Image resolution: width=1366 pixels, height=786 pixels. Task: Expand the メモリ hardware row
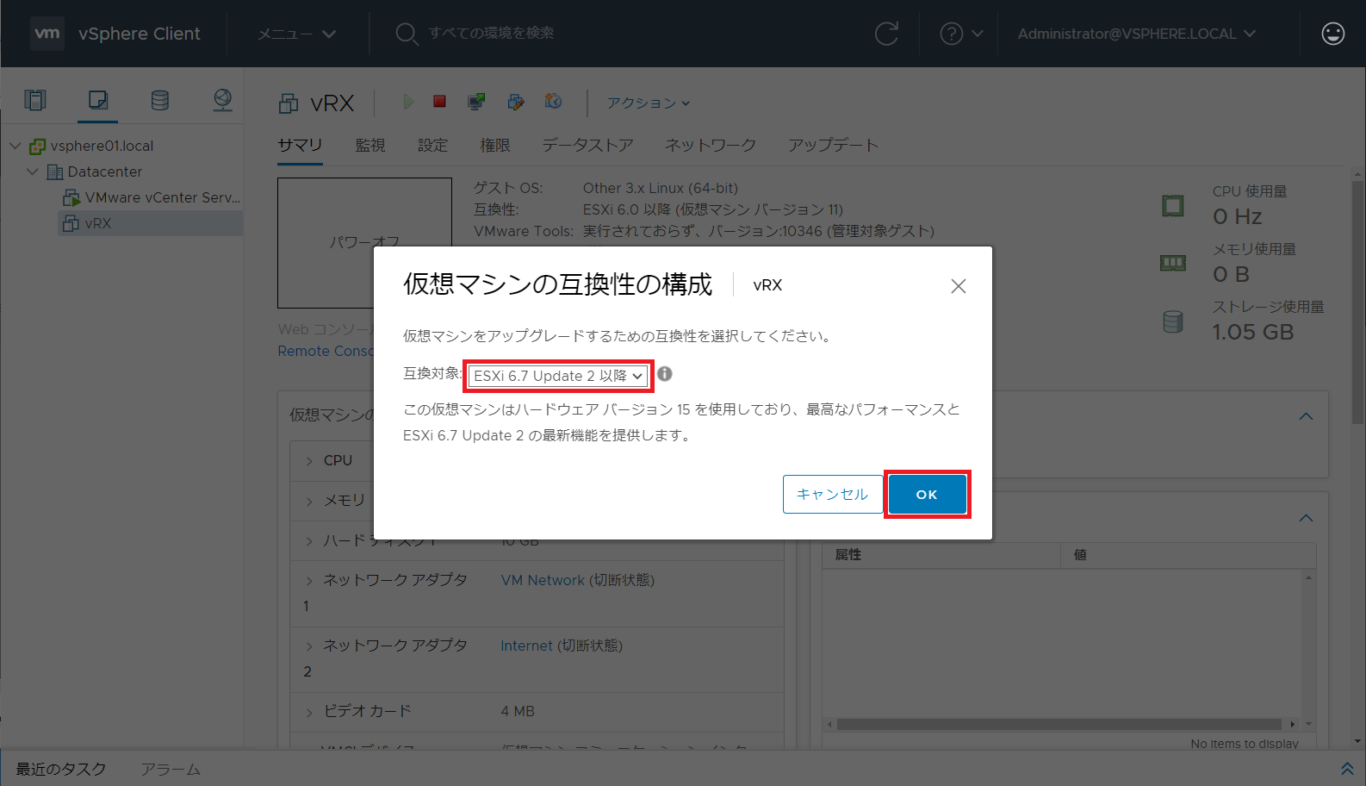(309, 501)
